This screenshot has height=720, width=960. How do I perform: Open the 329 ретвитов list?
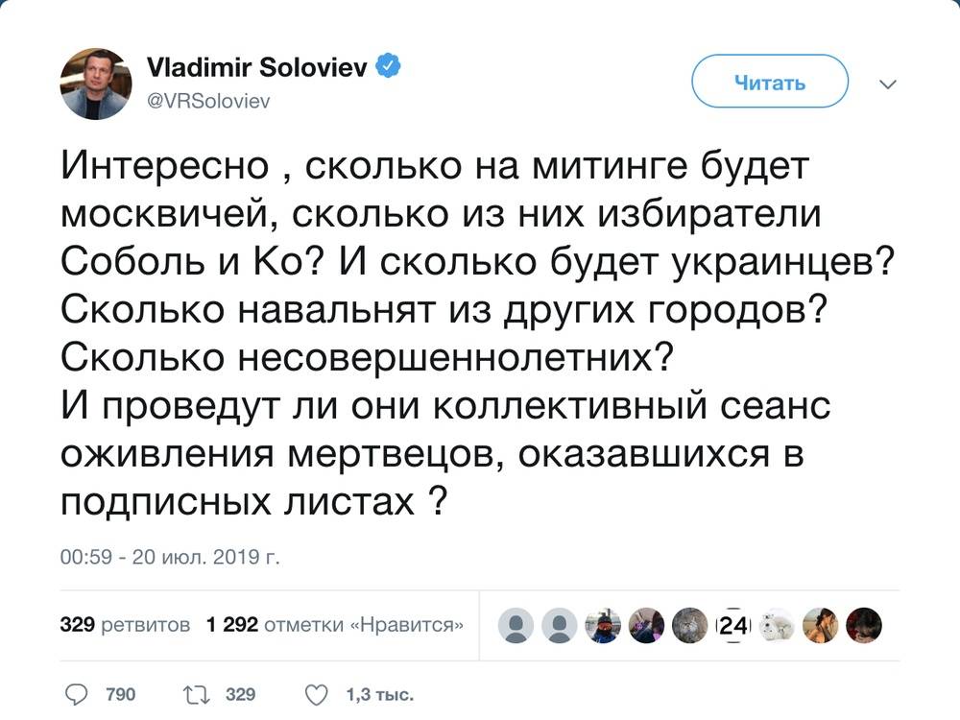click(x=125, y=625)
